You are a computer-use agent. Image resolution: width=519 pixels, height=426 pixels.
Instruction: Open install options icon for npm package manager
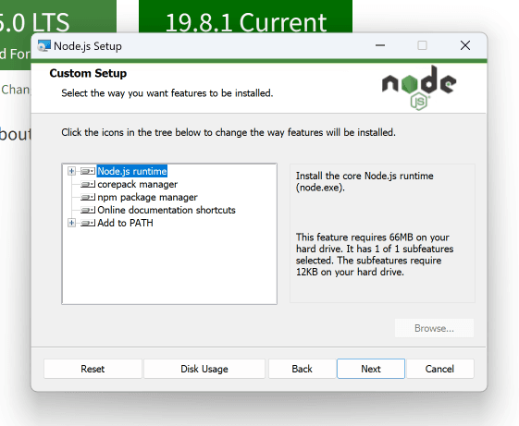[88, 197]
